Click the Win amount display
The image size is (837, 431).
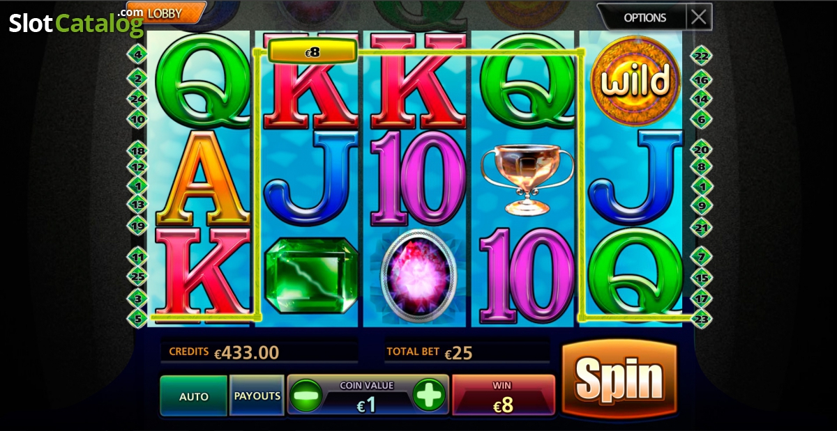504,395
